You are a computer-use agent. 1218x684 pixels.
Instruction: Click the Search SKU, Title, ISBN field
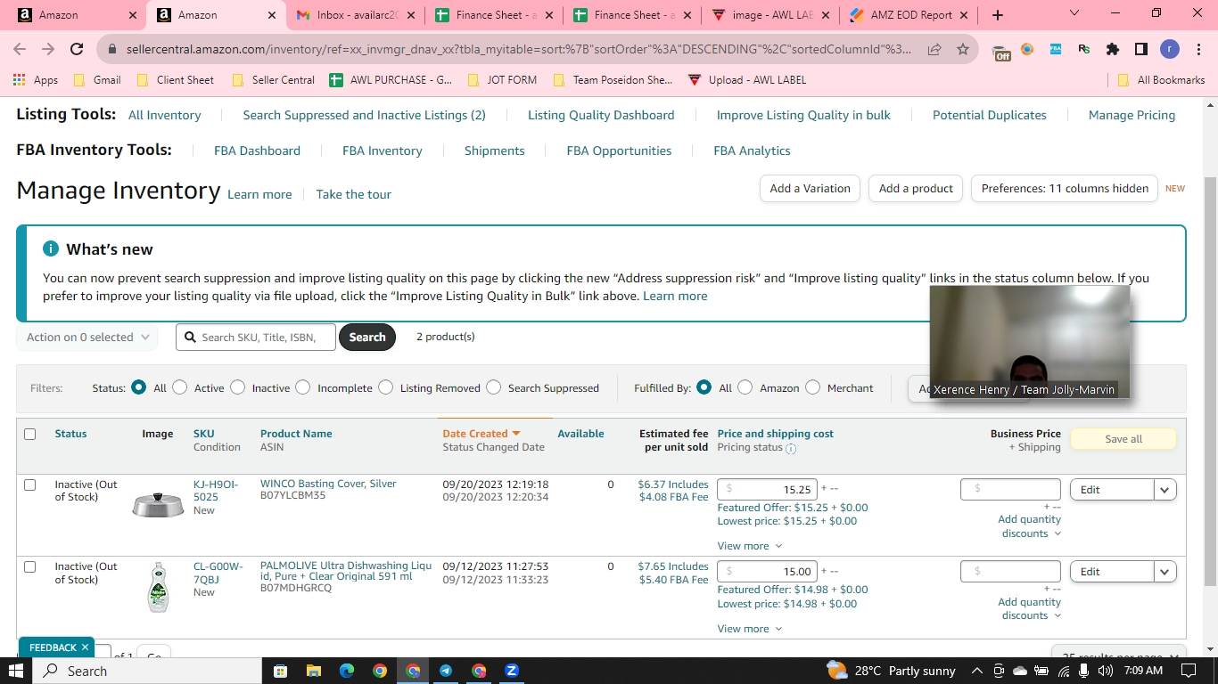pos(256,338)
